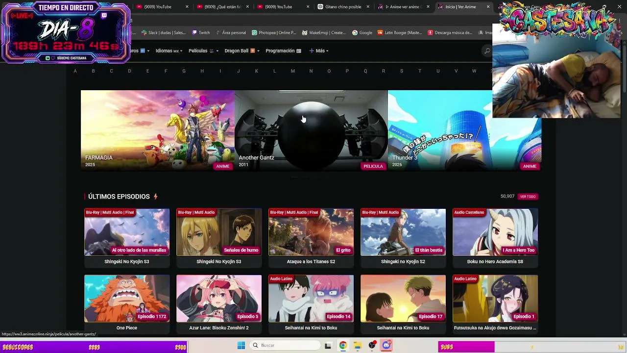This screenshot has width=627, height=353.
Task: Open the Latin Boogie bookmark
Action: tap(400, 33)
